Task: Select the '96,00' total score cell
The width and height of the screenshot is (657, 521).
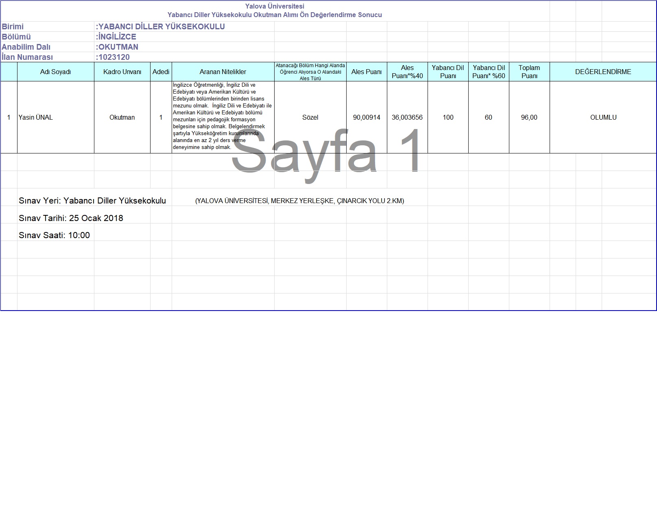Action: point(529,117)
